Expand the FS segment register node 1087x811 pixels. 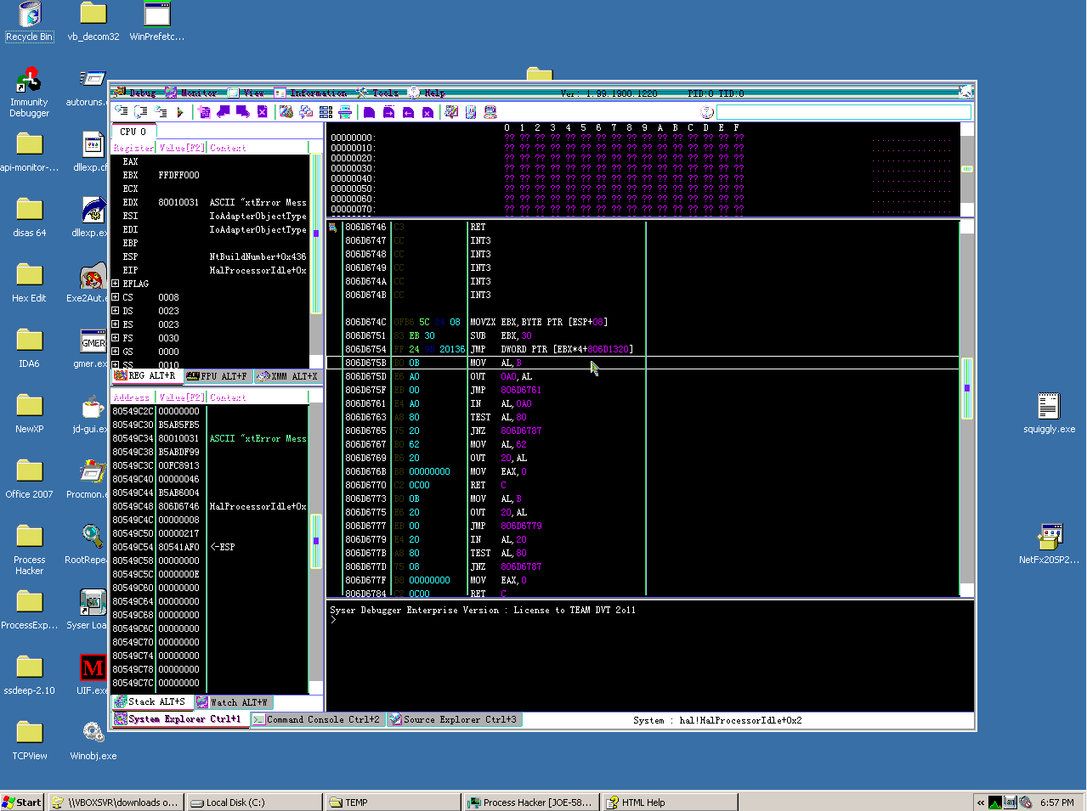116,338
